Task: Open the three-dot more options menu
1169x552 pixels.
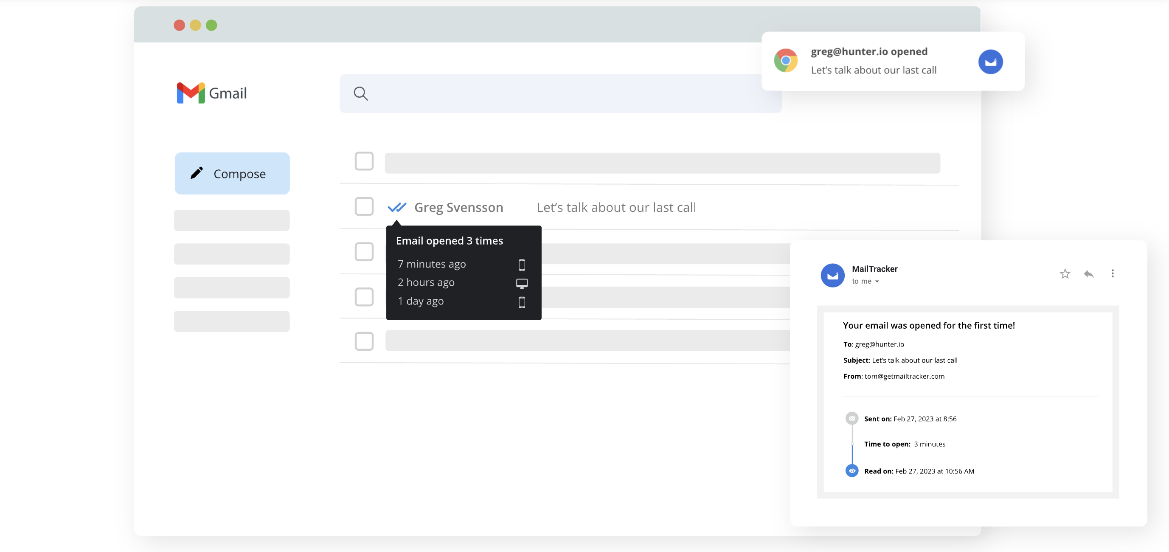Action: point(1112,273)
